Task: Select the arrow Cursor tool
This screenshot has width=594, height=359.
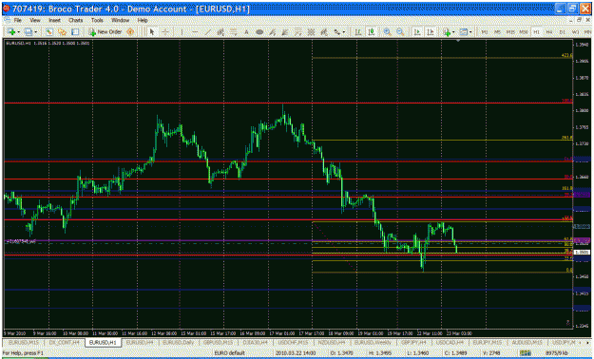Action: [152, 32]
